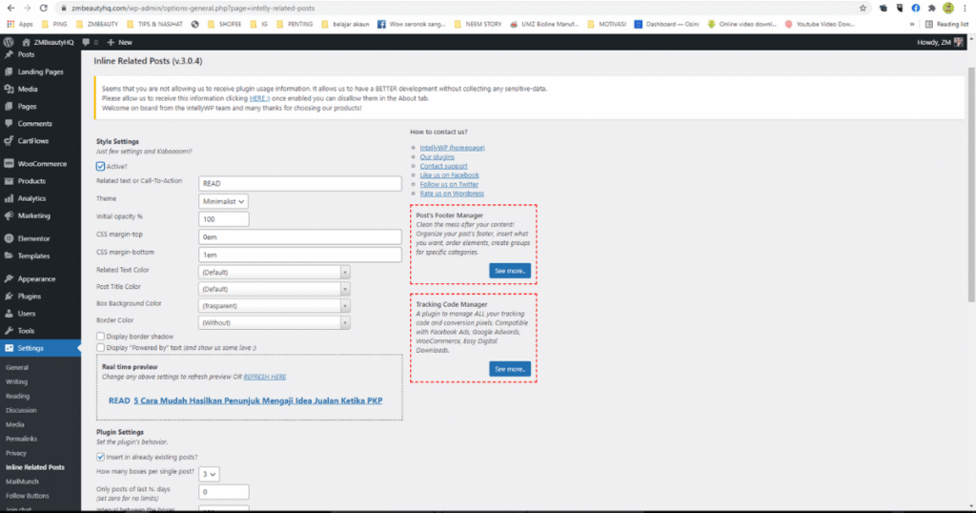Open Permalinks settings submenu
Image resolution: width=976 pixels, height=513 pixels.
pyautogui.click(x=21, y=439)
